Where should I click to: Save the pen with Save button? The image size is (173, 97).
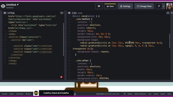point(110,6)
